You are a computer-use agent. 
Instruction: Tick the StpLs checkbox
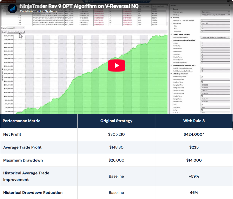pos(202,104)
